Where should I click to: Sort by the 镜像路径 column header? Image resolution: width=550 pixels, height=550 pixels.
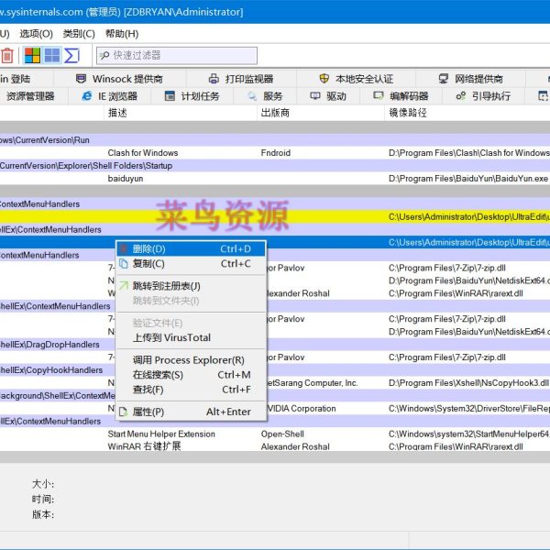coord(467,113)
